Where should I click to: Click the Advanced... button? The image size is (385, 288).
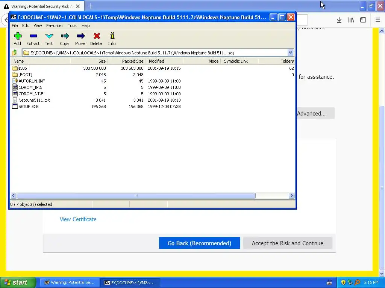(x=315, y=113)
